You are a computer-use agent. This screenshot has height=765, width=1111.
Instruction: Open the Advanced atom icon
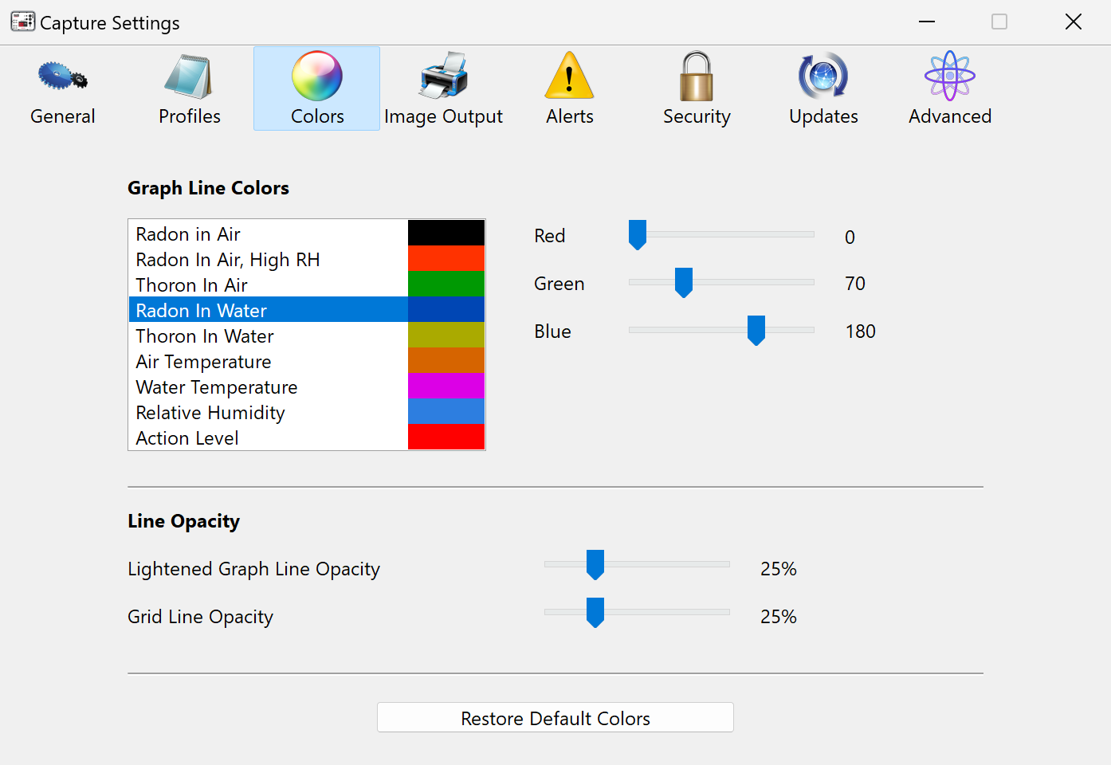click(949, 77)
